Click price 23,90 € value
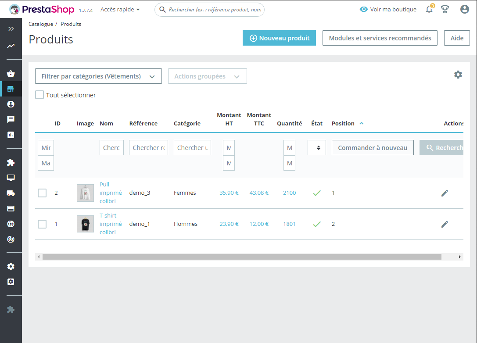Viewport: 477px width, 343px height. click(229, 224)
